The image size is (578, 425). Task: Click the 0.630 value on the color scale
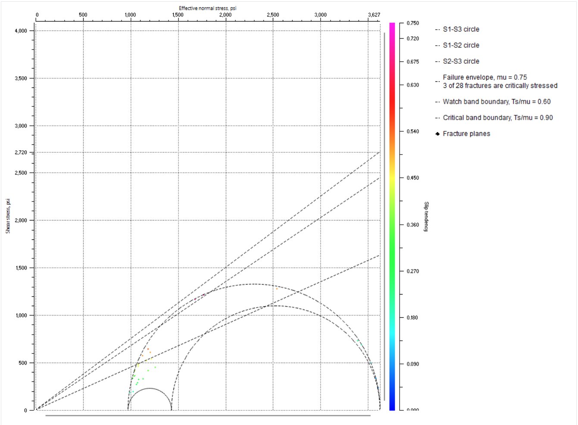pyautogui.click(x=412, y=85)
